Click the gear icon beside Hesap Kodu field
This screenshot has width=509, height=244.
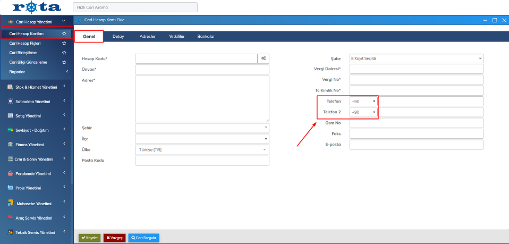(264, 58)
